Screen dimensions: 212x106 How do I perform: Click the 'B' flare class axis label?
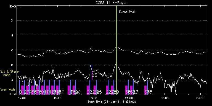tap(12, 65)
